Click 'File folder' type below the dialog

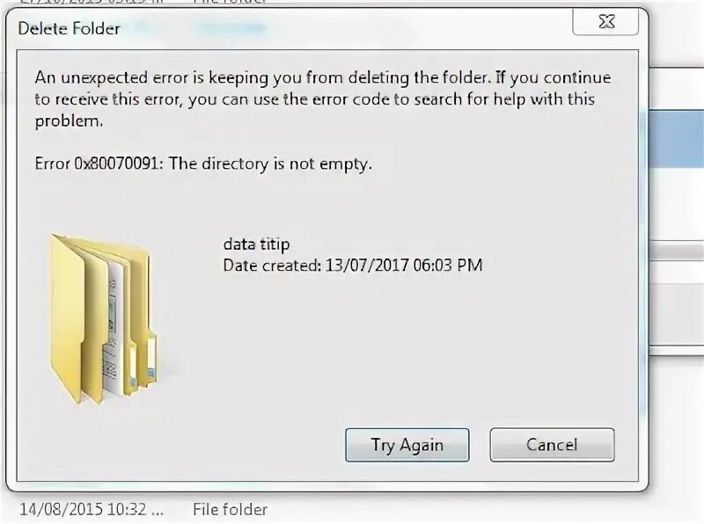click(x=230, y=510)
